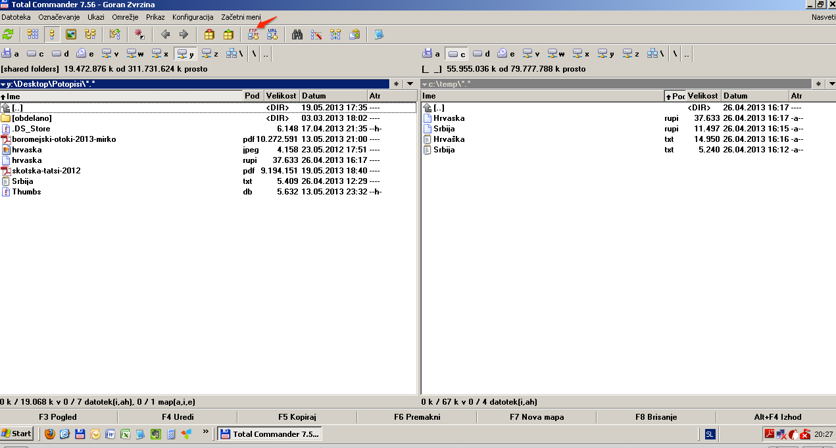Viewport: 836px width, 448px height.
Task: Click the green Refresh icon in toolbar
Action: coord(8,34)
